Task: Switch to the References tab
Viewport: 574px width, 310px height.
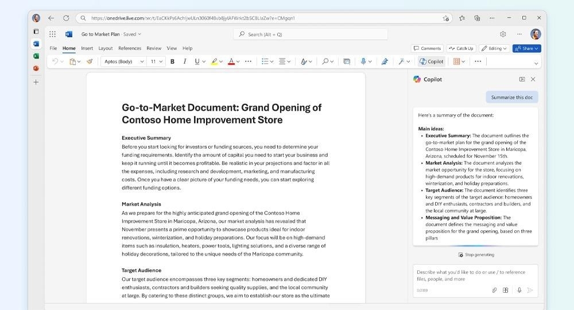Action: (130, 48)
